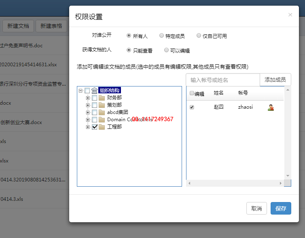
Task: Click the 添加成员 button
Action: pyautogui.click(x=275, y=80)
